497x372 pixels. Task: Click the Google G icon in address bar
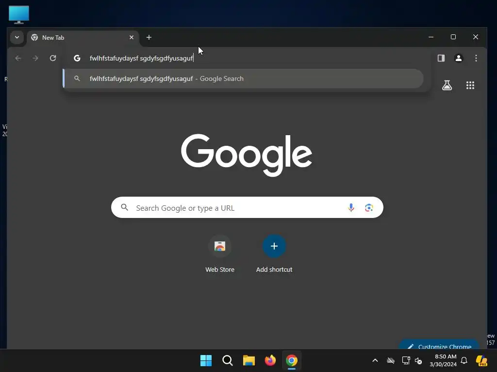coord(77,58)
